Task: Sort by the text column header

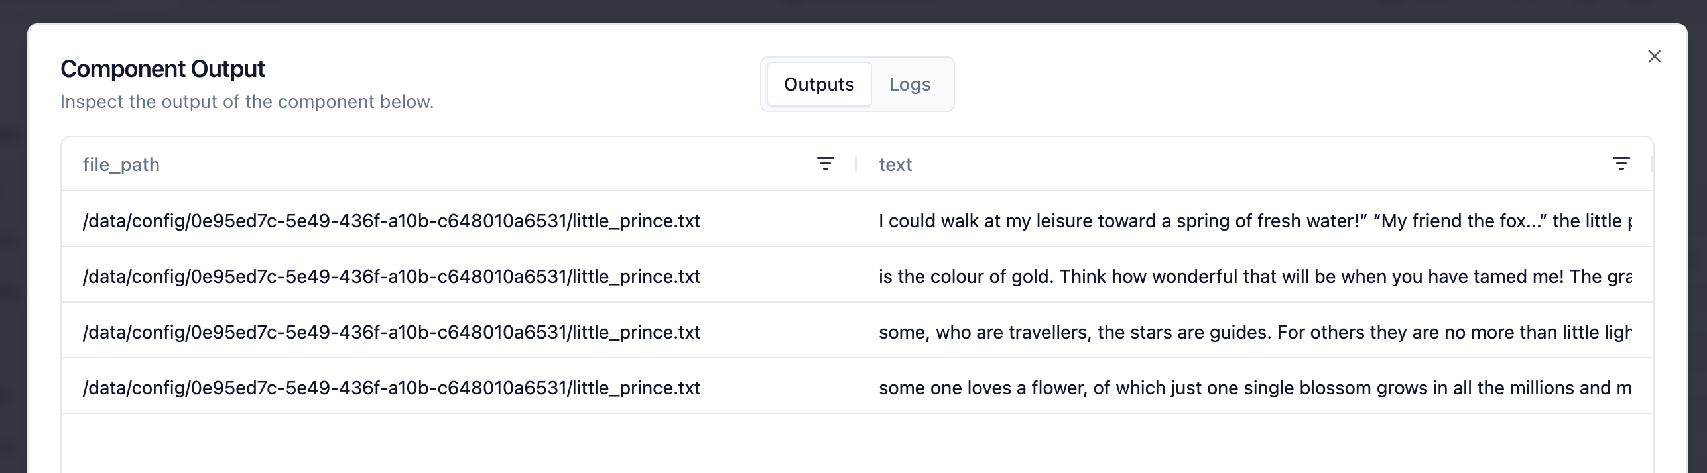Action: tap(895, 164)
